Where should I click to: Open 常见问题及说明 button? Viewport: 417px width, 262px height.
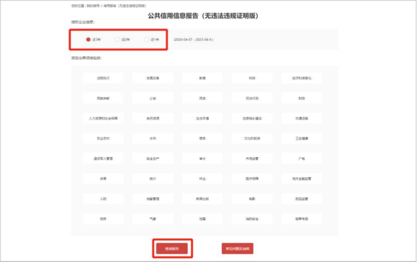[237, 249]
